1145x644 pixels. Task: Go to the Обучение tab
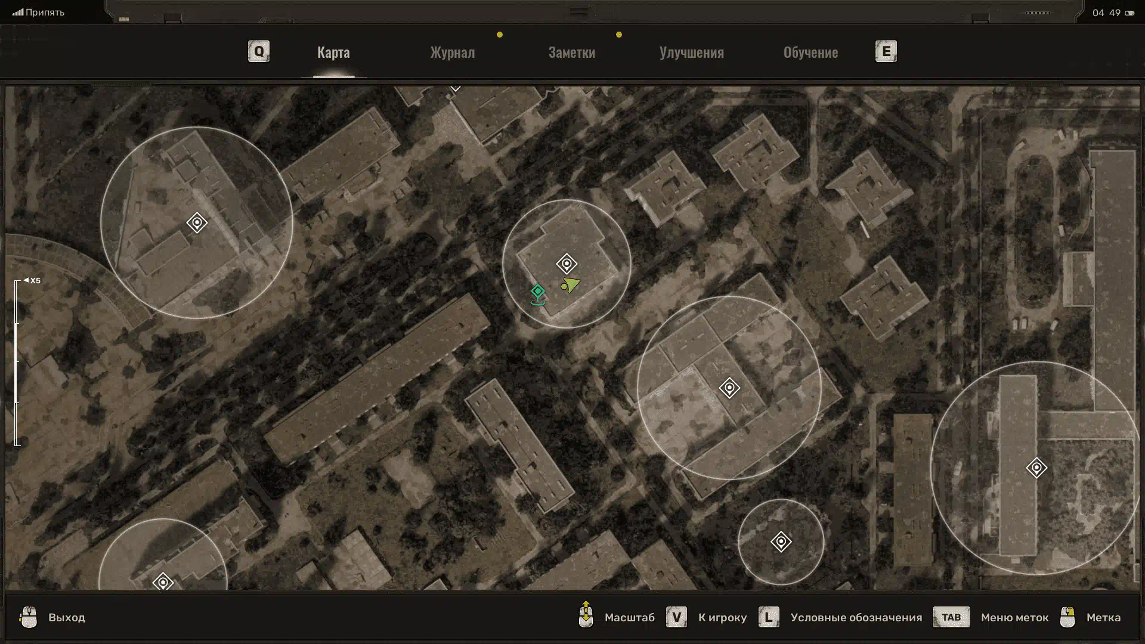pos(810,52)
